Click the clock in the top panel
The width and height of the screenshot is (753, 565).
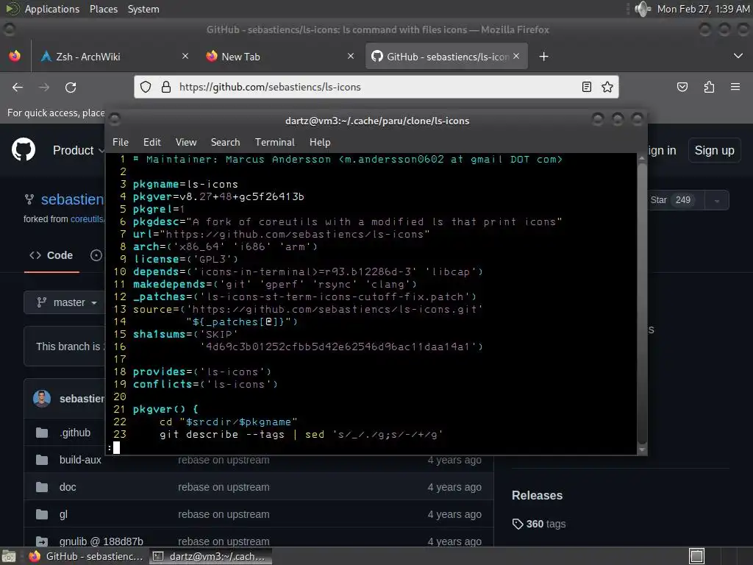coord(703,9)
